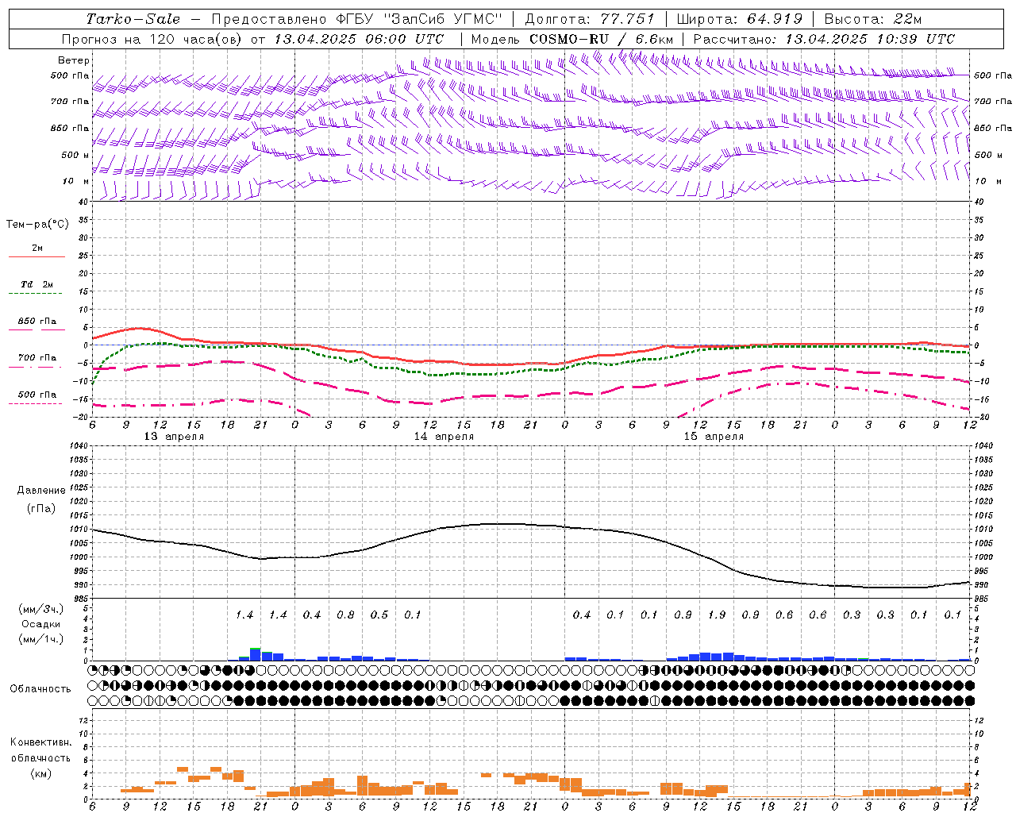Click the "500 гПа" temperature legend entry

(37, 395)
